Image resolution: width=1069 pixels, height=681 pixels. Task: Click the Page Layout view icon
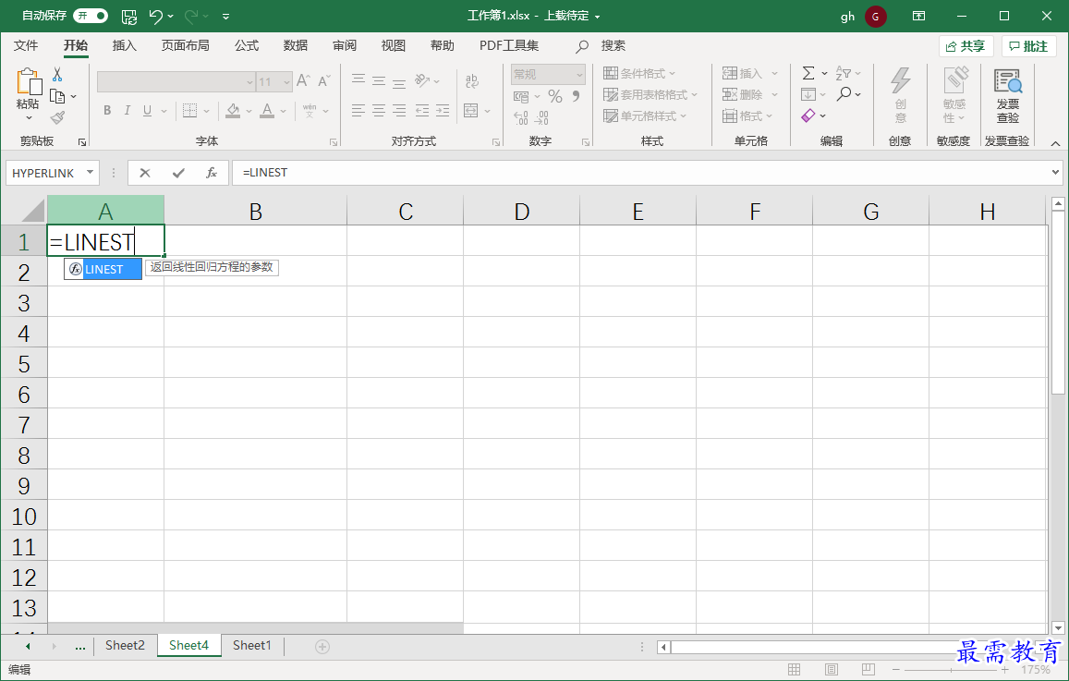click(831, 669)
